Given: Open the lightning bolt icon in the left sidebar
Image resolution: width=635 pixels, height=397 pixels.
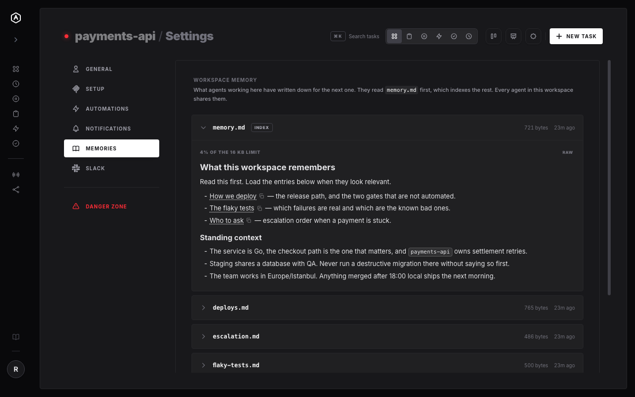Looking at the screenshot, I should pyautogui.click(x=16, y=129).
